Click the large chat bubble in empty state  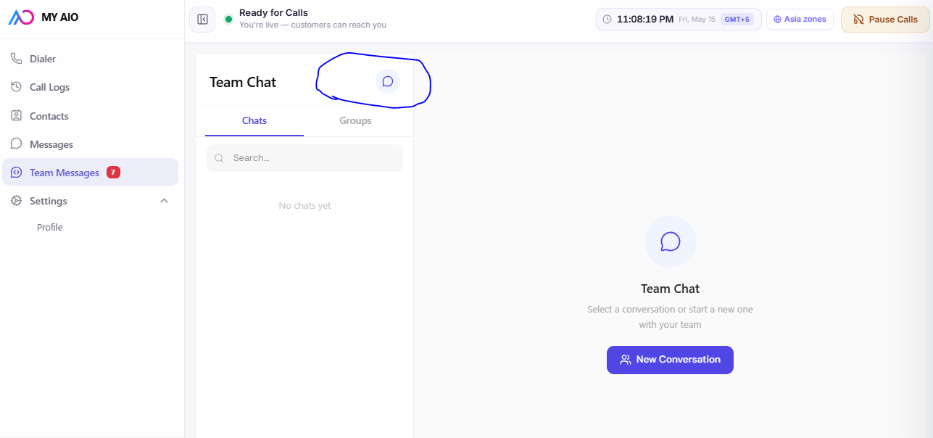click(x=671, y=241)
